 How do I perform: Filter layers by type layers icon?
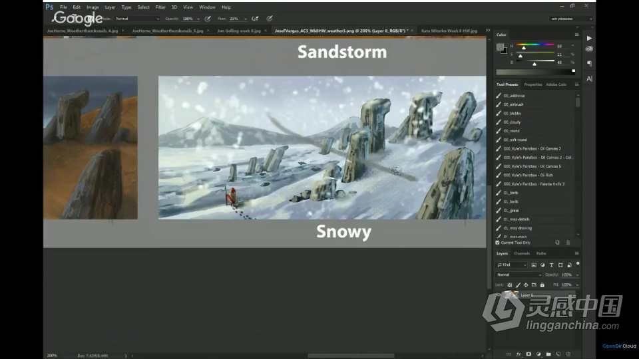(551, 265)
